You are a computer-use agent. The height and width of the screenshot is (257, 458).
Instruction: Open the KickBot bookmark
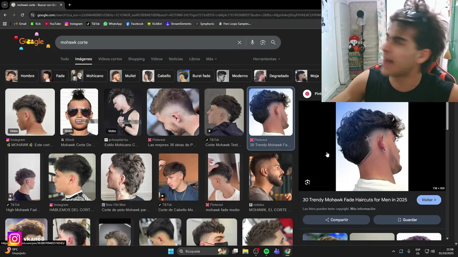pyautogui.click(x=155, y=24)
